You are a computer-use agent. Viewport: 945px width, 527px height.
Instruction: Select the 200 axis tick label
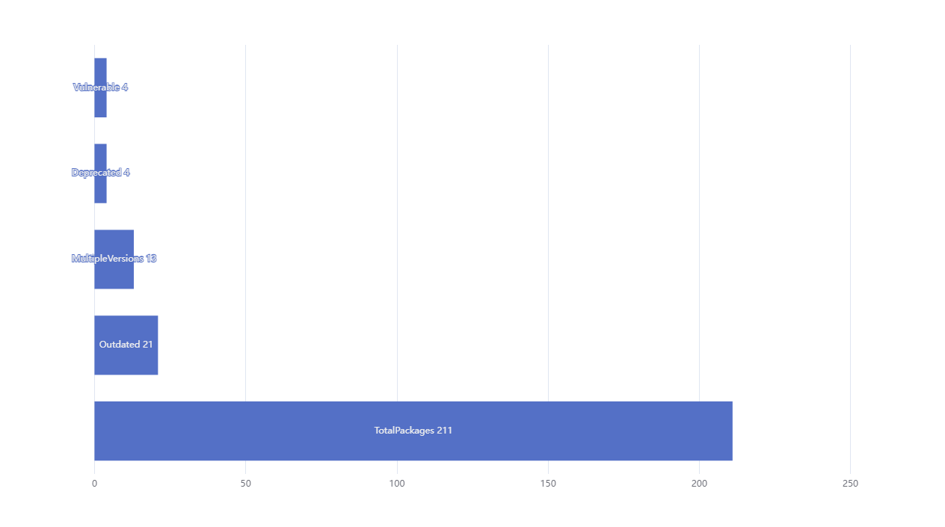pyautogui.click(x=699, y=484)
